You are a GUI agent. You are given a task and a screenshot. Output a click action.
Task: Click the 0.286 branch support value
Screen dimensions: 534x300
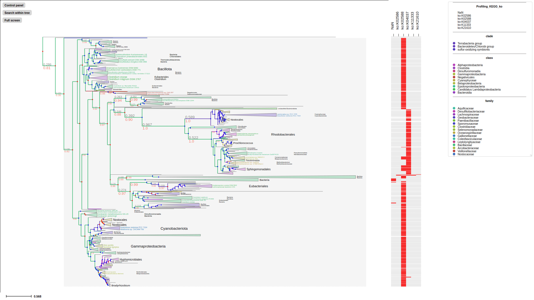click(x=47, y=64)
